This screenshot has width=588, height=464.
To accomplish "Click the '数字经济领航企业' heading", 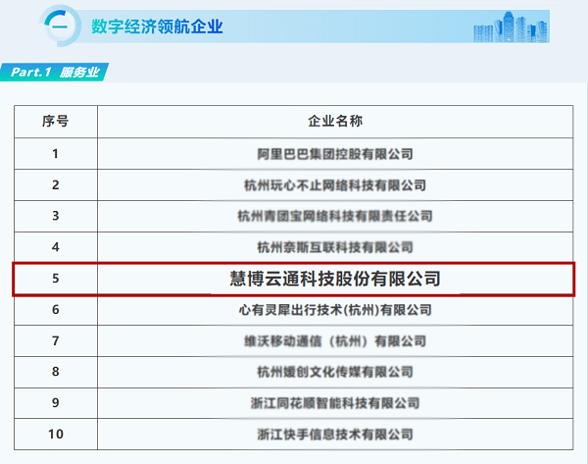I will tap(157, 26).
